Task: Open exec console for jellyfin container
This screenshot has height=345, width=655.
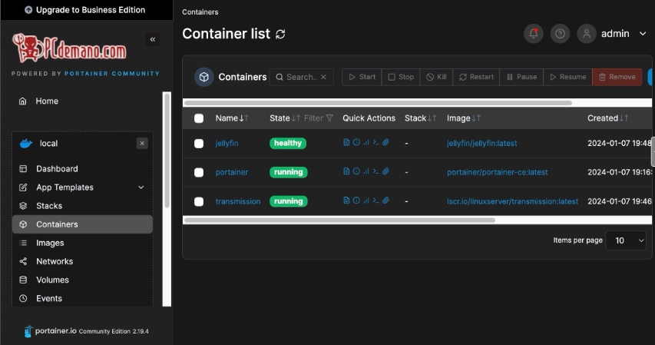Action: (x=375, y=143)
